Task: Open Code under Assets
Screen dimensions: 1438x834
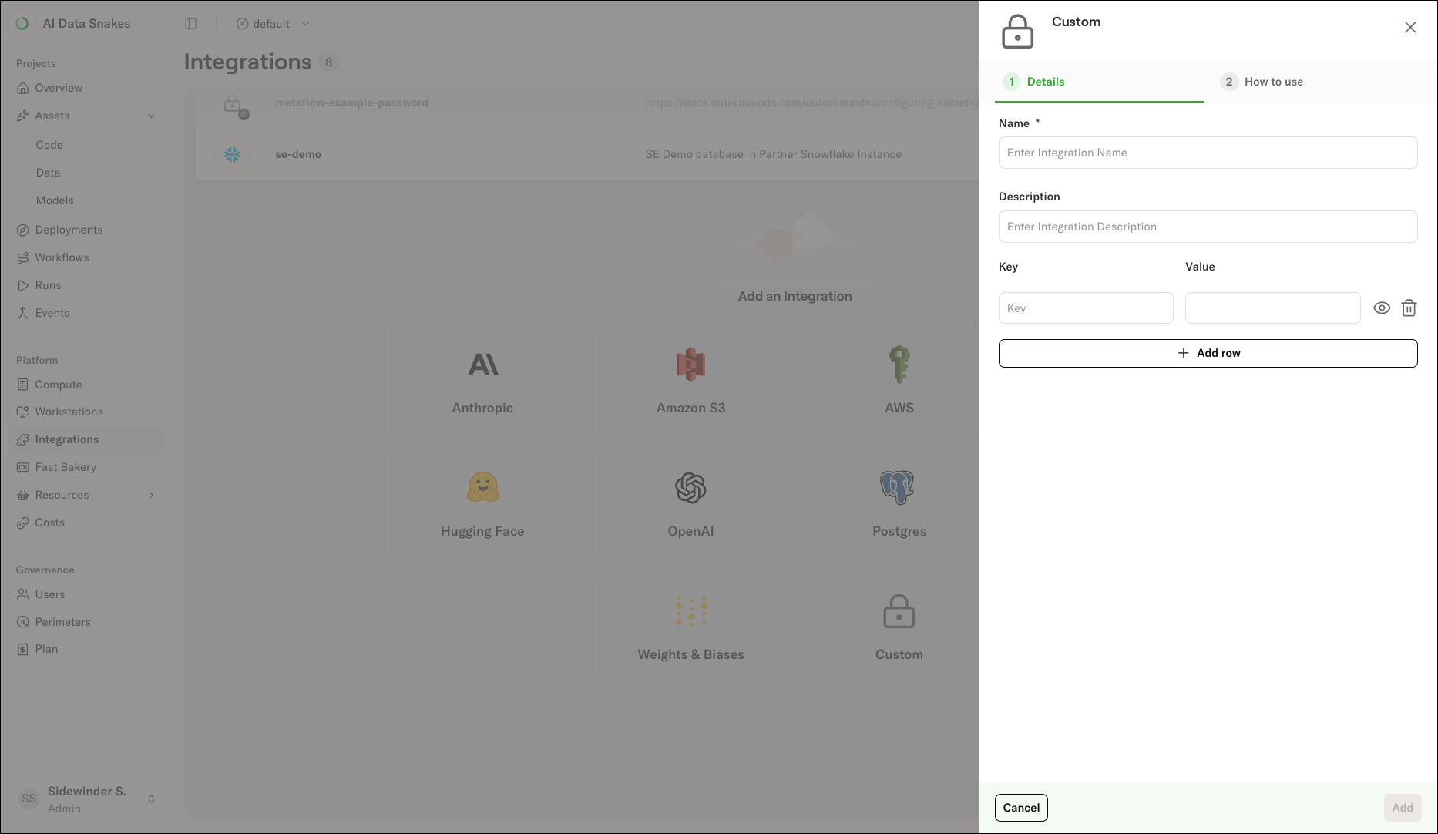Action: point(49,145)
